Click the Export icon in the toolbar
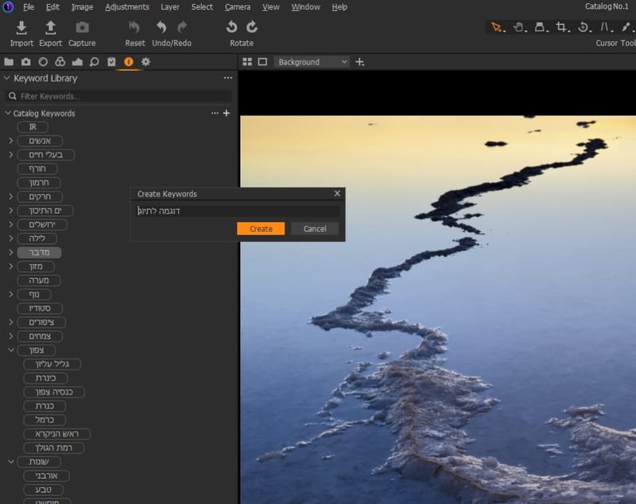 pos(50,29)
